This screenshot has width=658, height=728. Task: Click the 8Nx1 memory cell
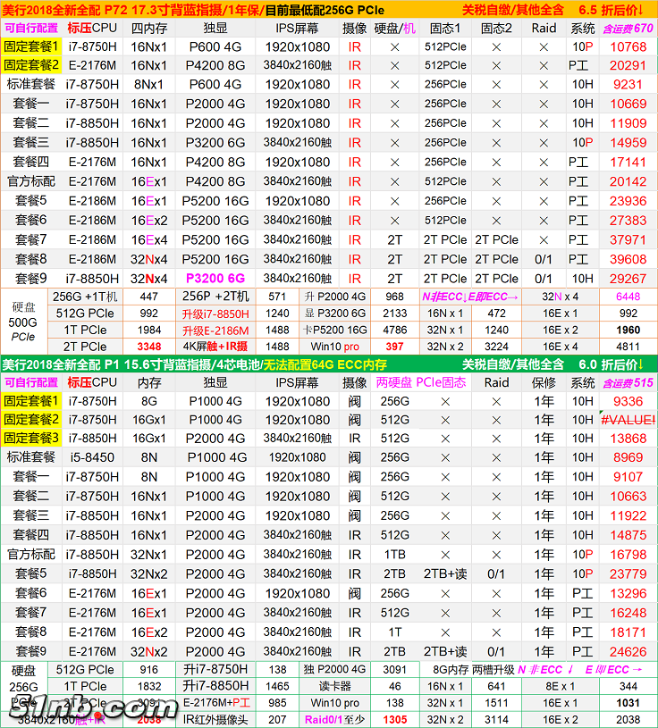click(x=148, y=85)
